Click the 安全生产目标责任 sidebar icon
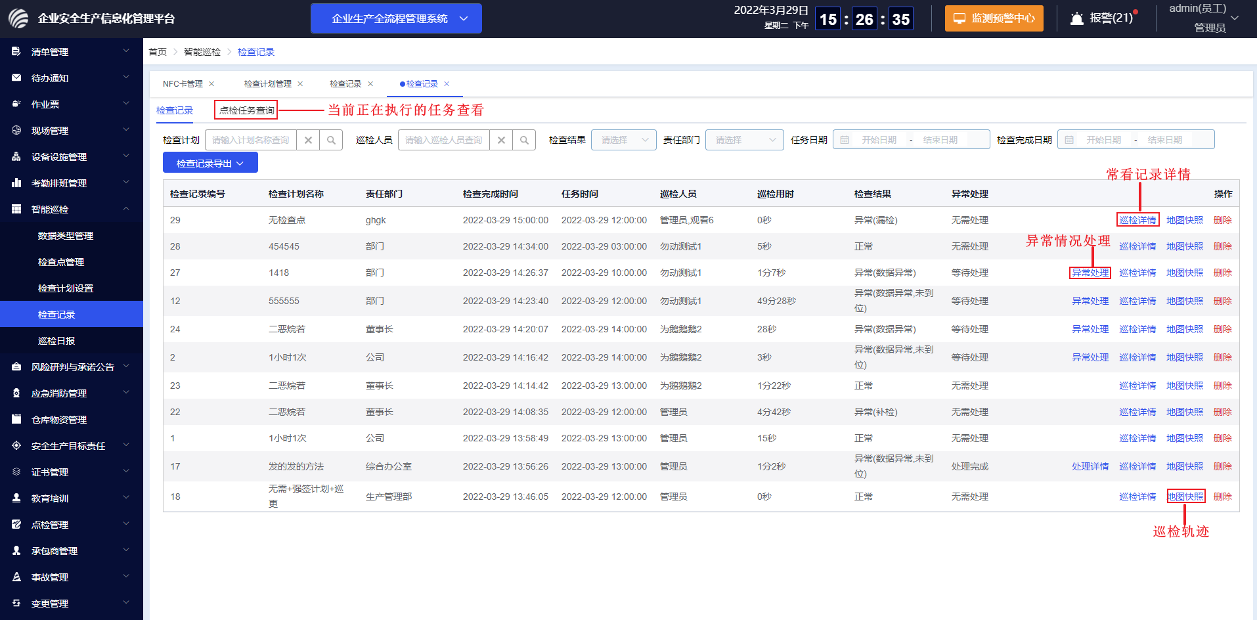 pyautogui.click(x=16, y=445)
